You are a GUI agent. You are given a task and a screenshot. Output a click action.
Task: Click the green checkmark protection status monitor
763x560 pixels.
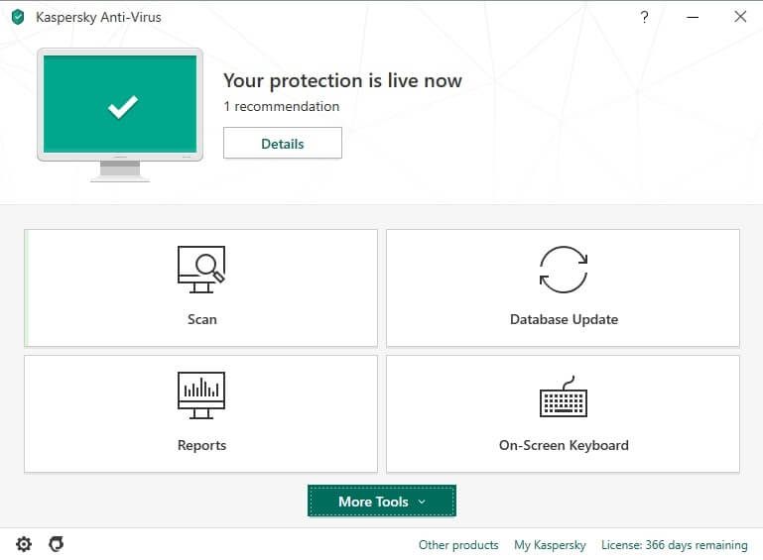pyautogui.click(x=120, y=115)
